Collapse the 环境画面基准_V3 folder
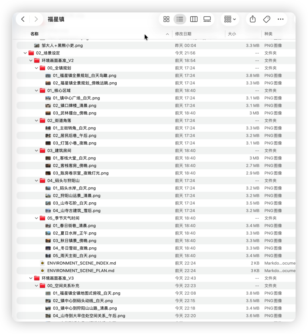The image size is (308, 334). (x=31, y=278)
